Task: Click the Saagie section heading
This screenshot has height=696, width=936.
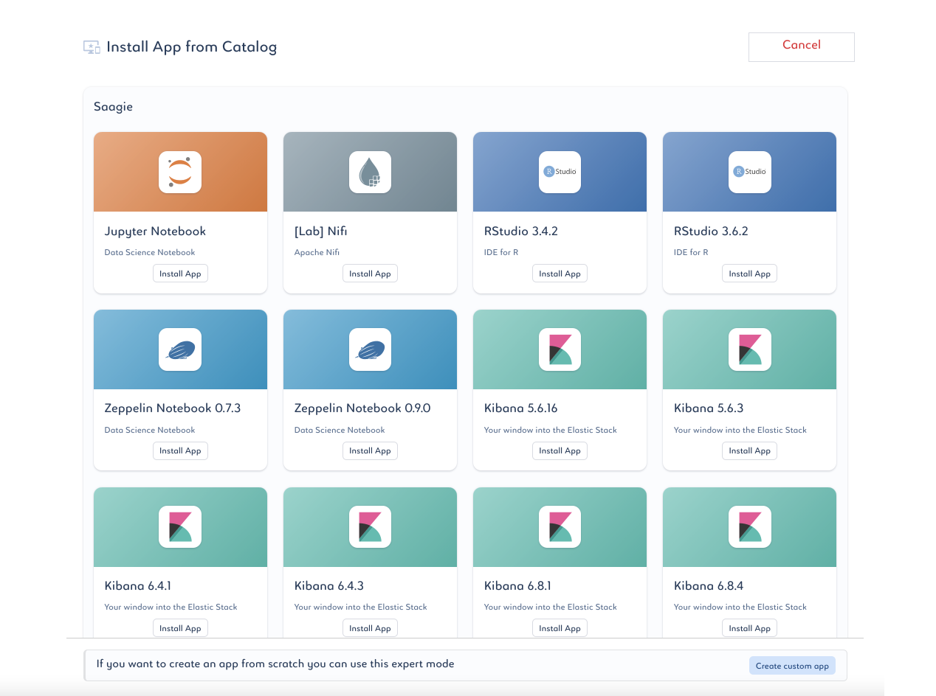Action: (x=113, y=107)
